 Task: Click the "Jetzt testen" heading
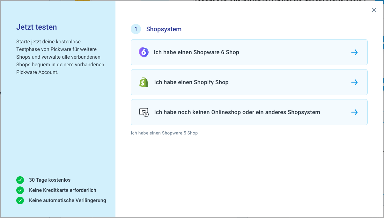click(37, 27)
